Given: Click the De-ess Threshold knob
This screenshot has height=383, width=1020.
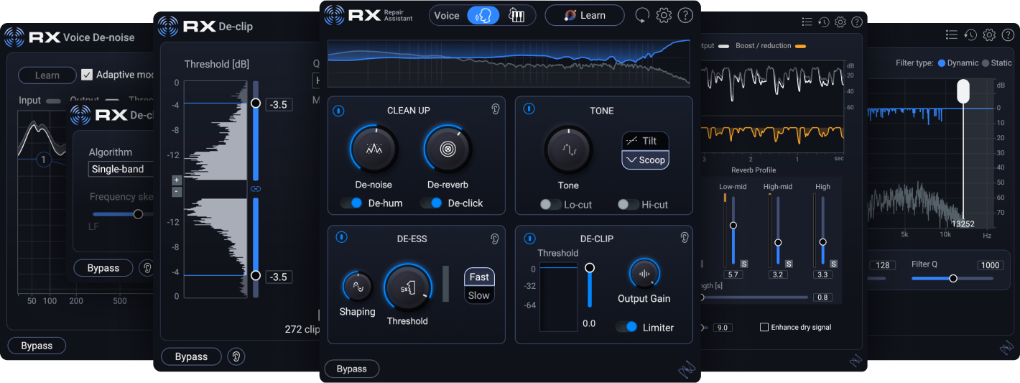Looking at the screenshot, I should tap(407, 288).
